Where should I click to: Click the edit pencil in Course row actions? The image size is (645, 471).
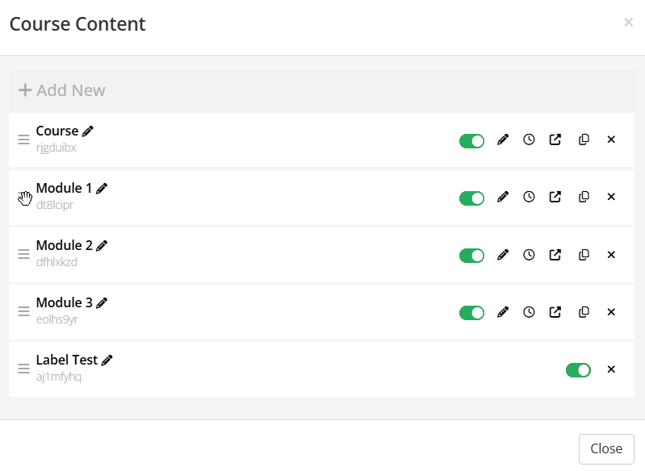(x=503, y=140)
